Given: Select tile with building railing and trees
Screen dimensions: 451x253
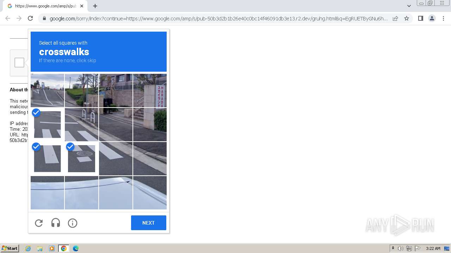Looking at the screenshot, I should tap(116, 90).
